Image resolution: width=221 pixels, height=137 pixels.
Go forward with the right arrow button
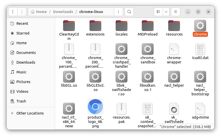[22, 12]
